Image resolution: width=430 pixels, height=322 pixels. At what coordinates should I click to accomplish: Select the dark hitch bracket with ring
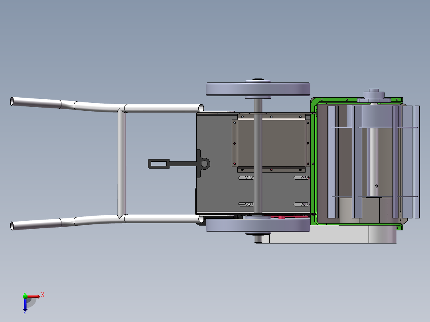(x=179, y=164)
